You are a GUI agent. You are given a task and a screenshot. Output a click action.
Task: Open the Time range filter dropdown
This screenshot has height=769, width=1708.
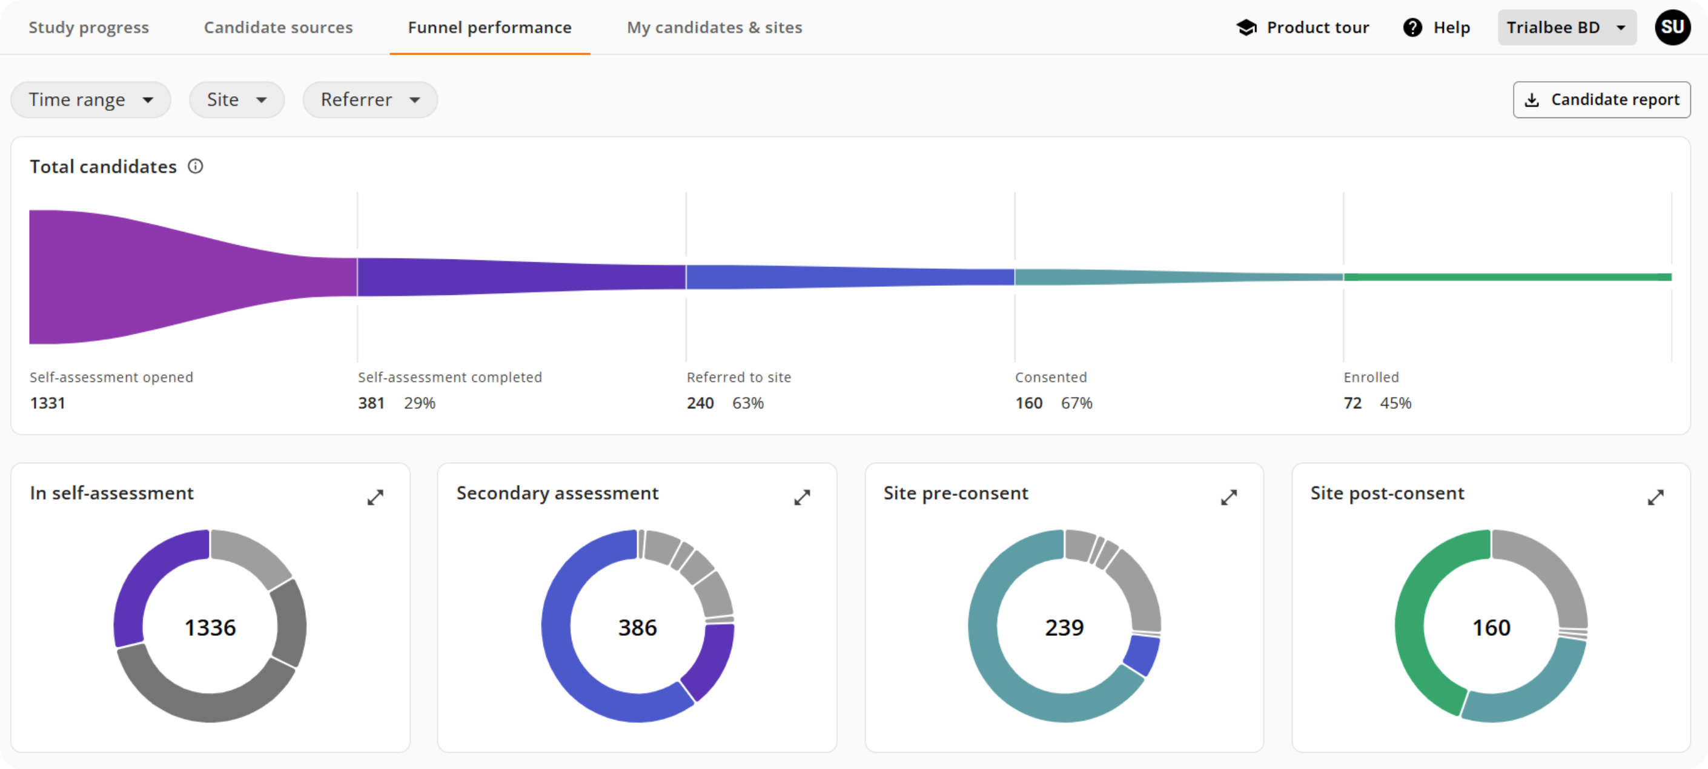[91, 100]
